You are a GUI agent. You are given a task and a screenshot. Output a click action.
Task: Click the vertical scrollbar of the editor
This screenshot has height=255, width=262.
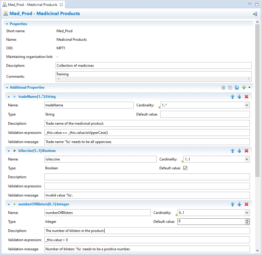[257, 118]
